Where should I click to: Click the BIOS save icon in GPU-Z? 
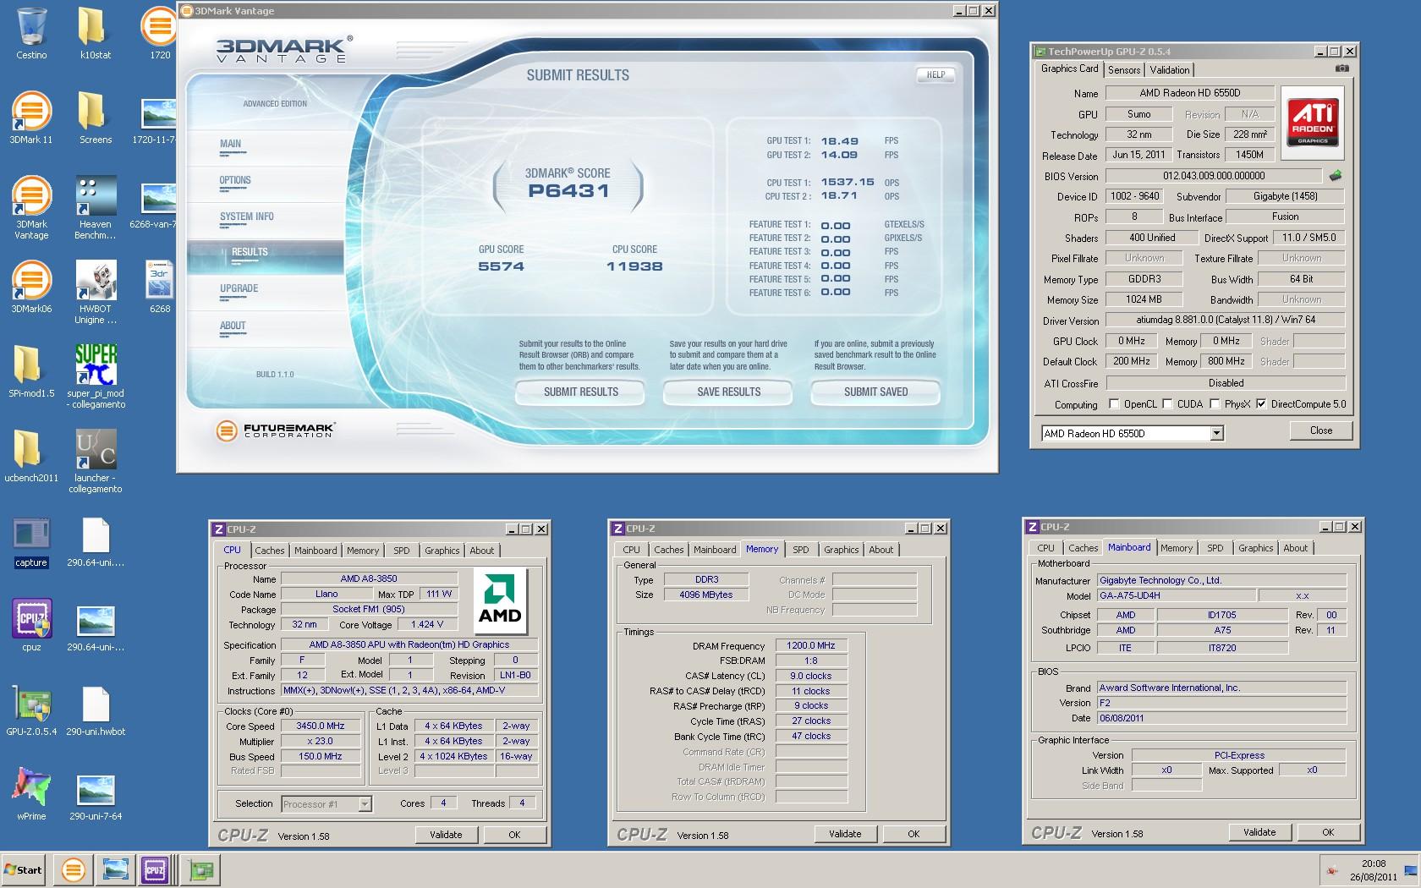pyautogui.click(x=1336, y=176)
